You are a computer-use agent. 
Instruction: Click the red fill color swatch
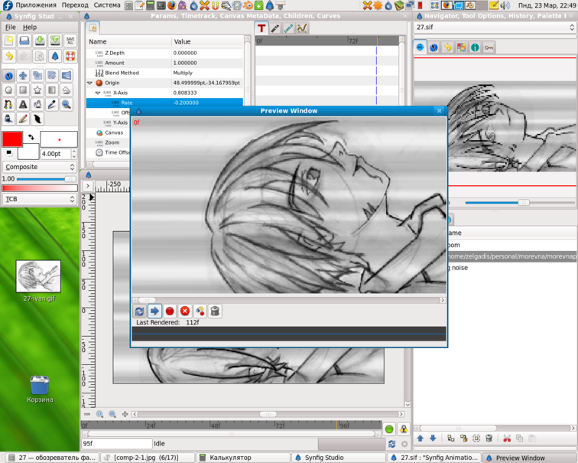pyautogui.click(x=12, y=139)
